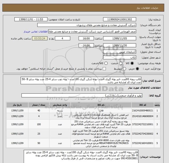The height and width of the screenshot is (163, 169).
Task: Select the خدمت radio button
Action: click(121, 63)
